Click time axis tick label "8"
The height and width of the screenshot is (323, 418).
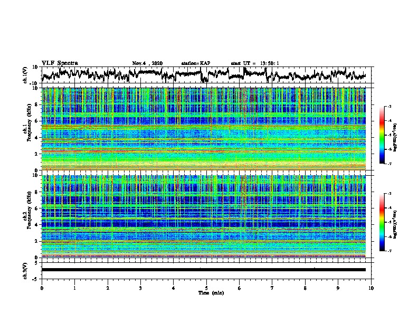[x=305, y=288]
